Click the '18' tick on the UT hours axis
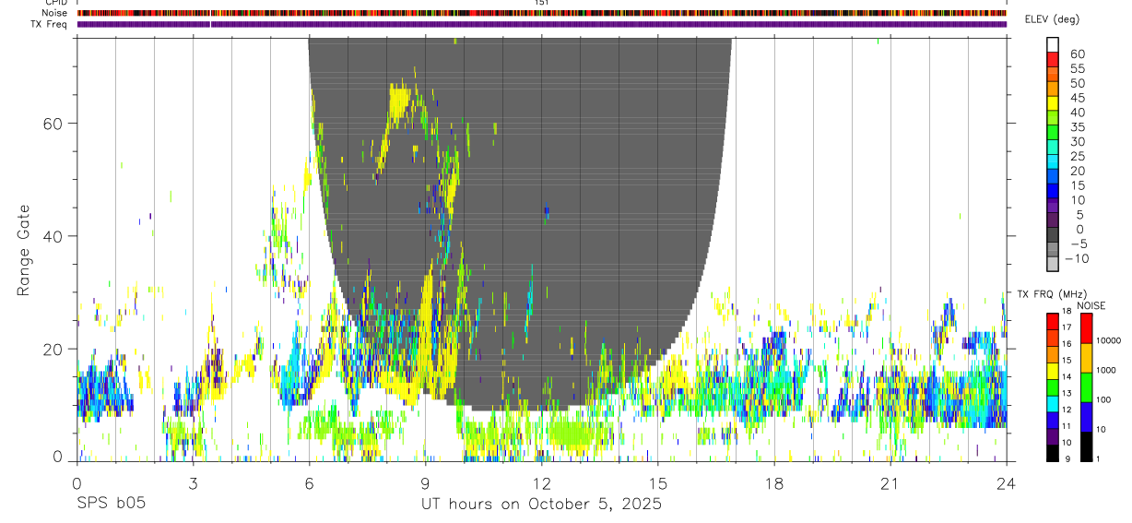The width and height of the screenshot is (1132, 523). (x=774, y=482)
